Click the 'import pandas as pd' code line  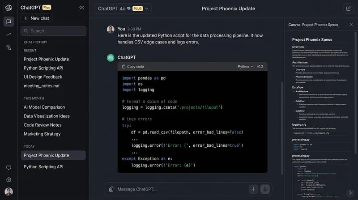point(144,78)
